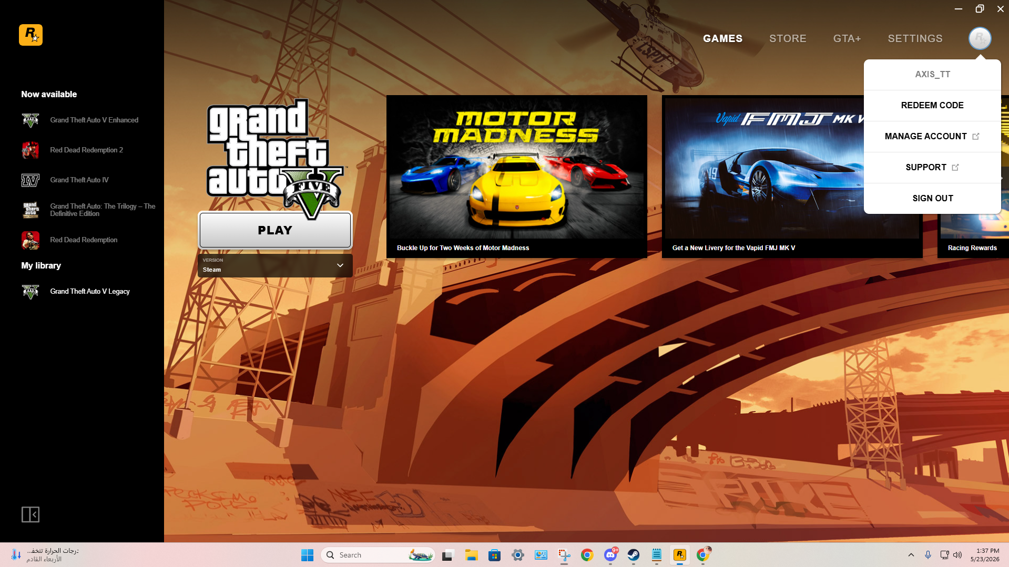
Task: Open Support external link icon
Action: (x=955, y=168)
